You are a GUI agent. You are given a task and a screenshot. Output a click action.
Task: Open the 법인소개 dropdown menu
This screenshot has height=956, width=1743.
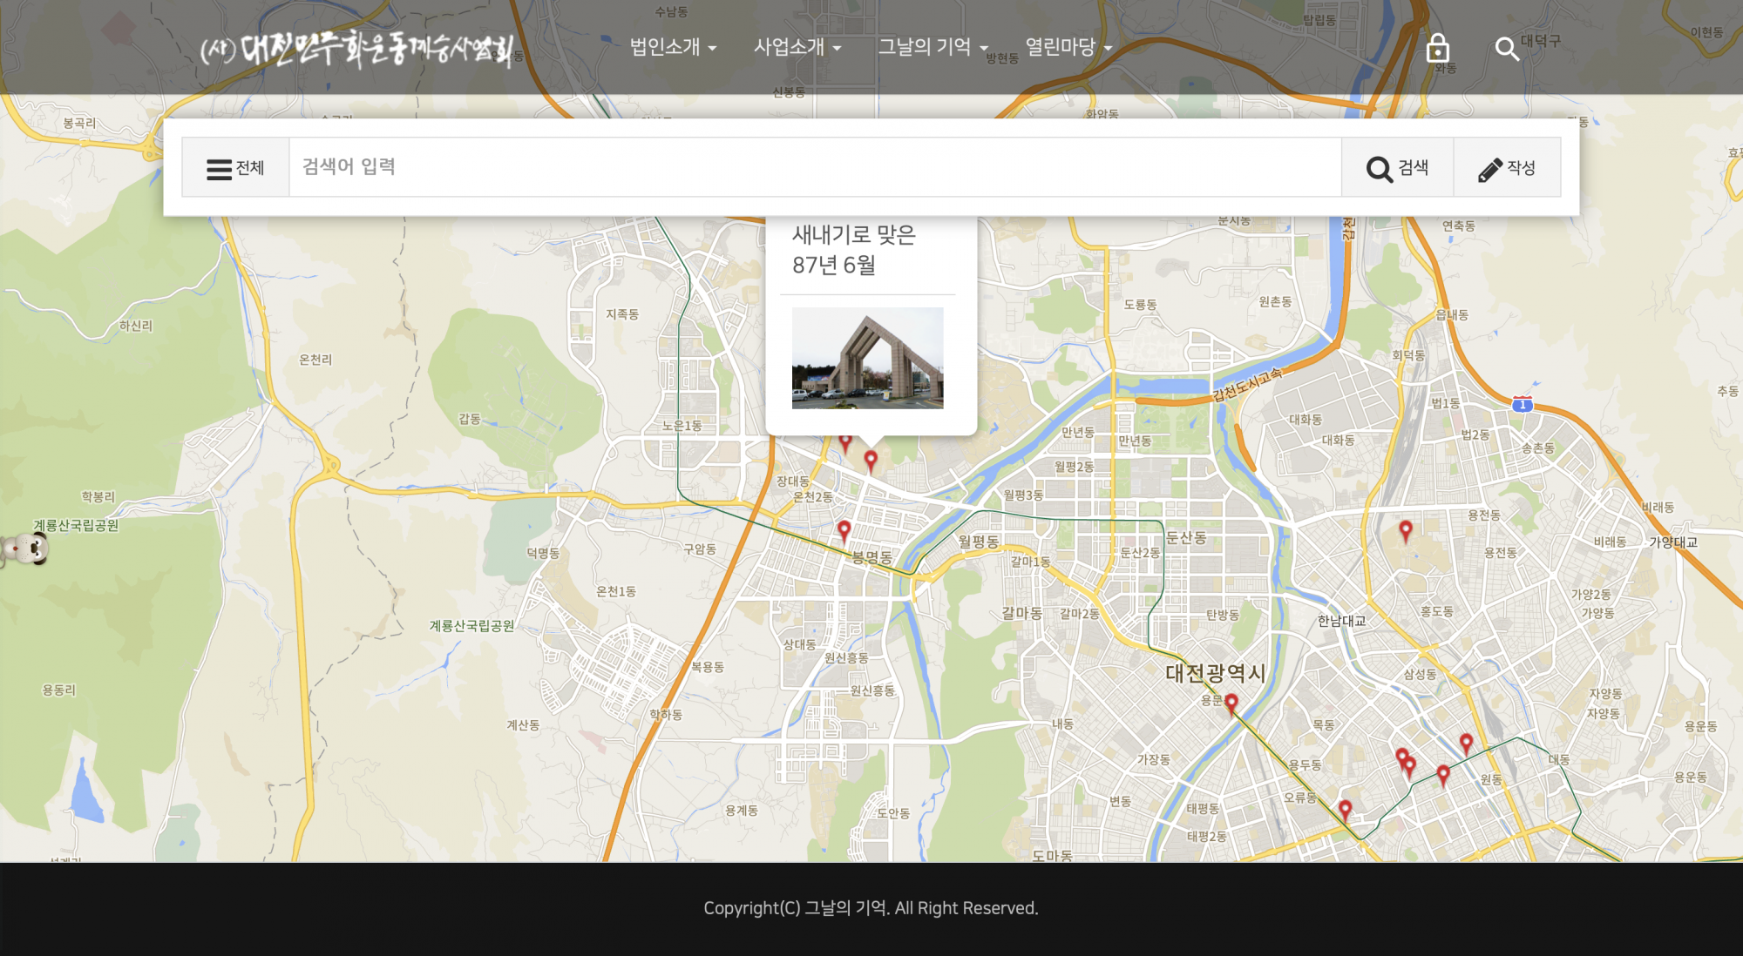pos(673,47)
